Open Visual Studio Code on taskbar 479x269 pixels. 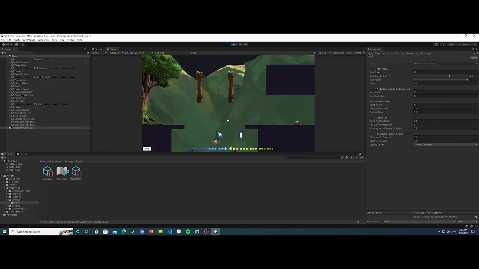tap(170, 232)
